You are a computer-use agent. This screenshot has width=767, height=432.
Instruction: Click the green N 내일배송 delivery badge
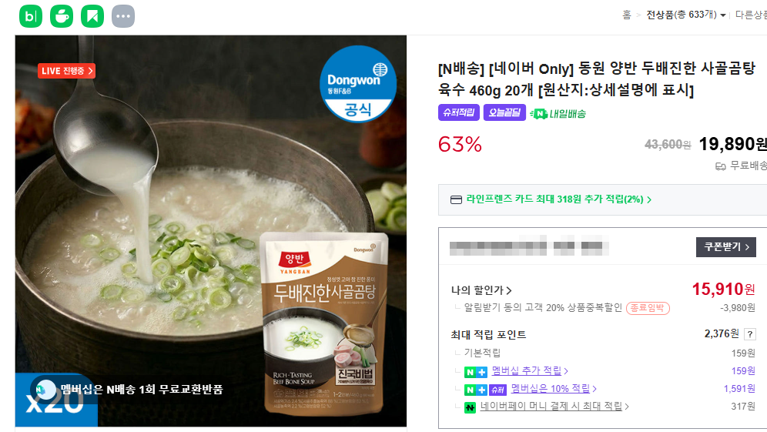click(x=558, y=113)
